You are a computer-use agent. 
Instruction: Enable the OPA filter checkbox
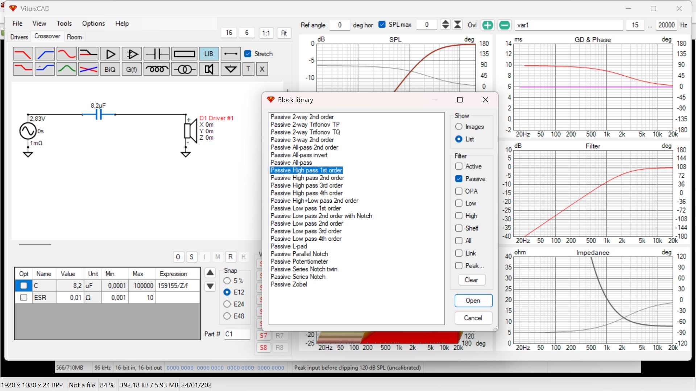coord(459,191)
